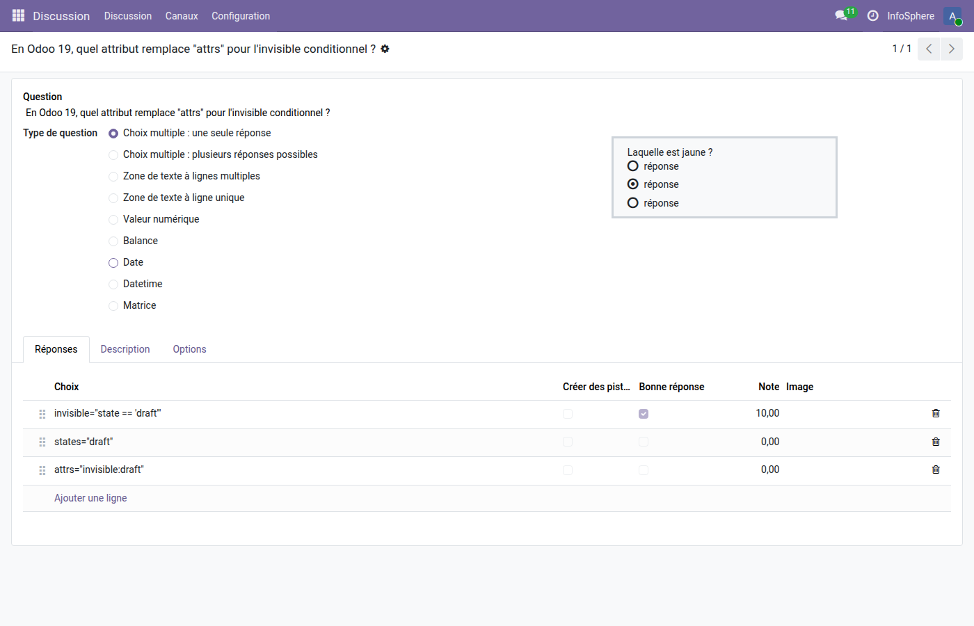Select the Date question type
This screenshot has height=626, width=974.
point(113,263)
